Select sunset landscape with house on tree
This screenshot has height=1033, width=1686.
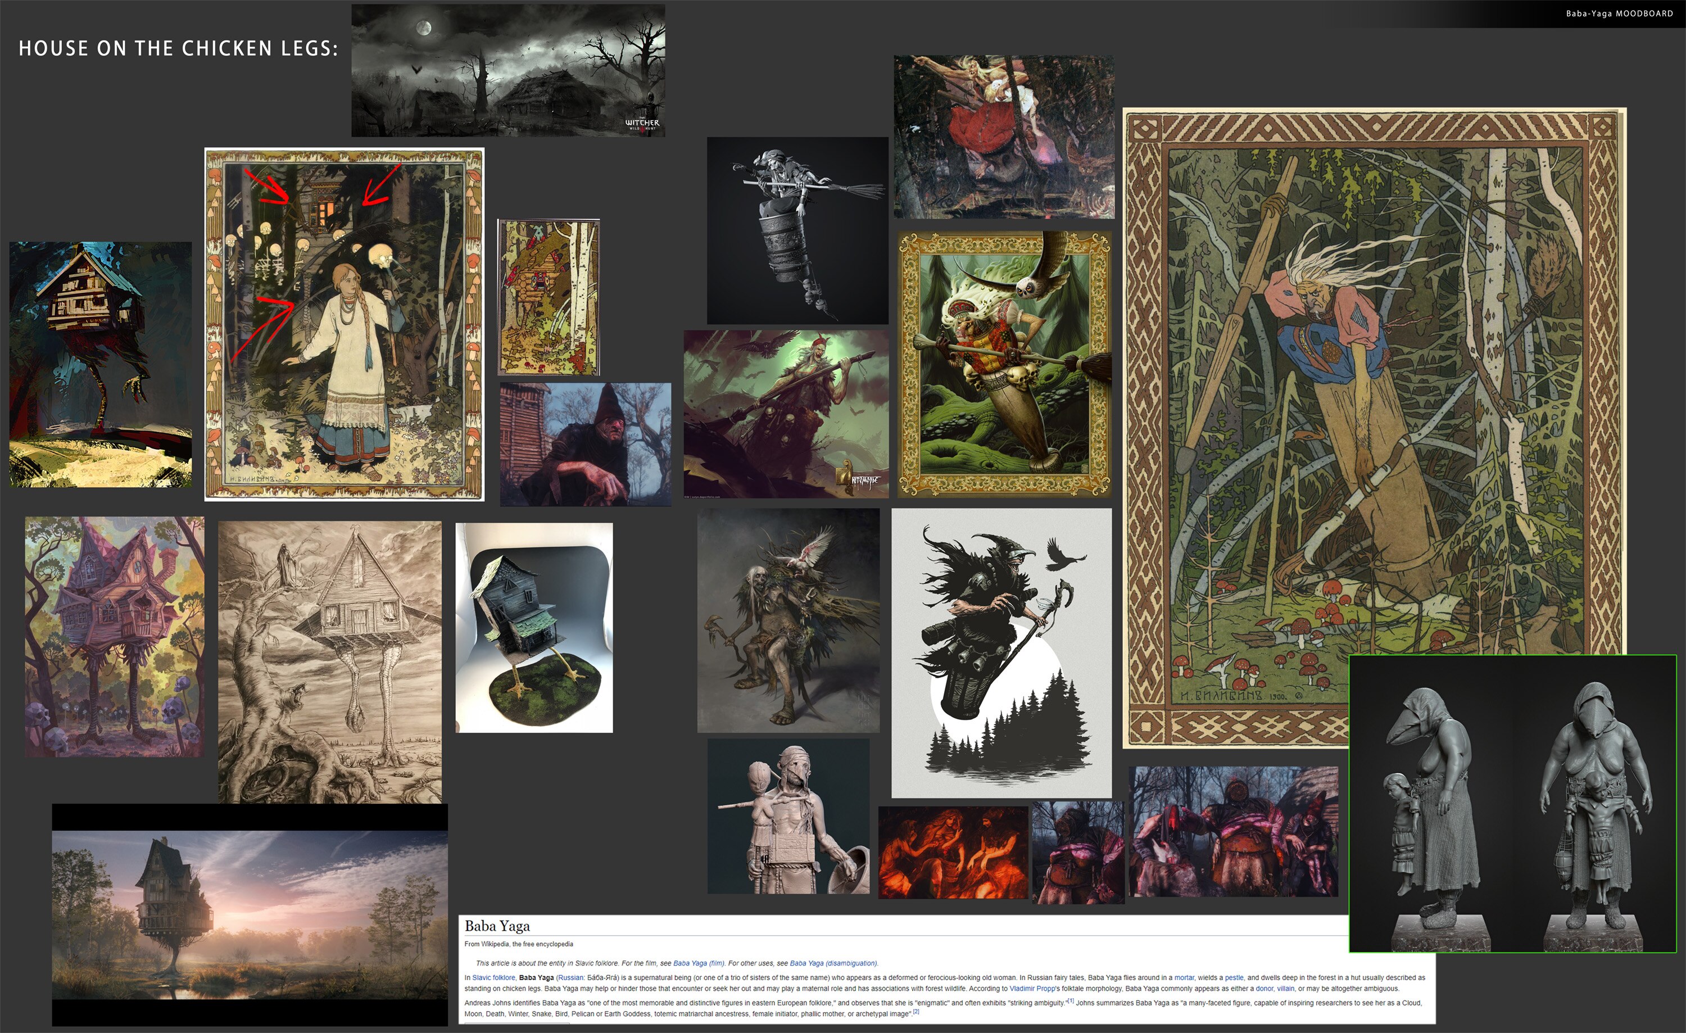click(250, 914)
